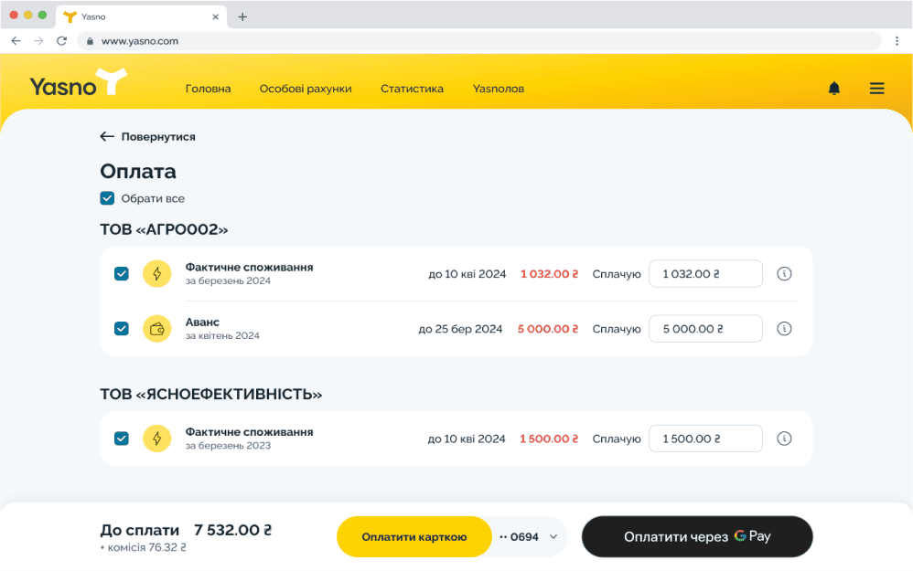This screenshot has width=913, height=571.
Task: Click the Оплата page heading
Action: [138, 172]
